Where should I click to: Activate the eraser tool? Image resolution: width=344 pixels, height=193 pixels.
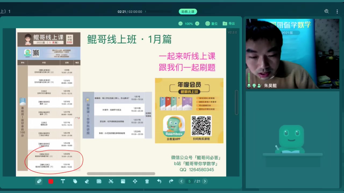point(87,181)
